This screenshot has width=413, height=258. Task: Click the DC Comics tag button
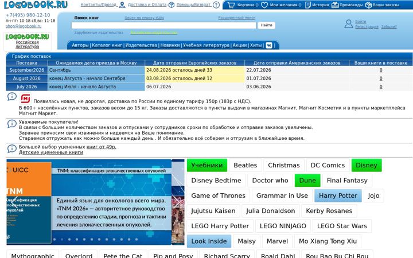[328, 165]
